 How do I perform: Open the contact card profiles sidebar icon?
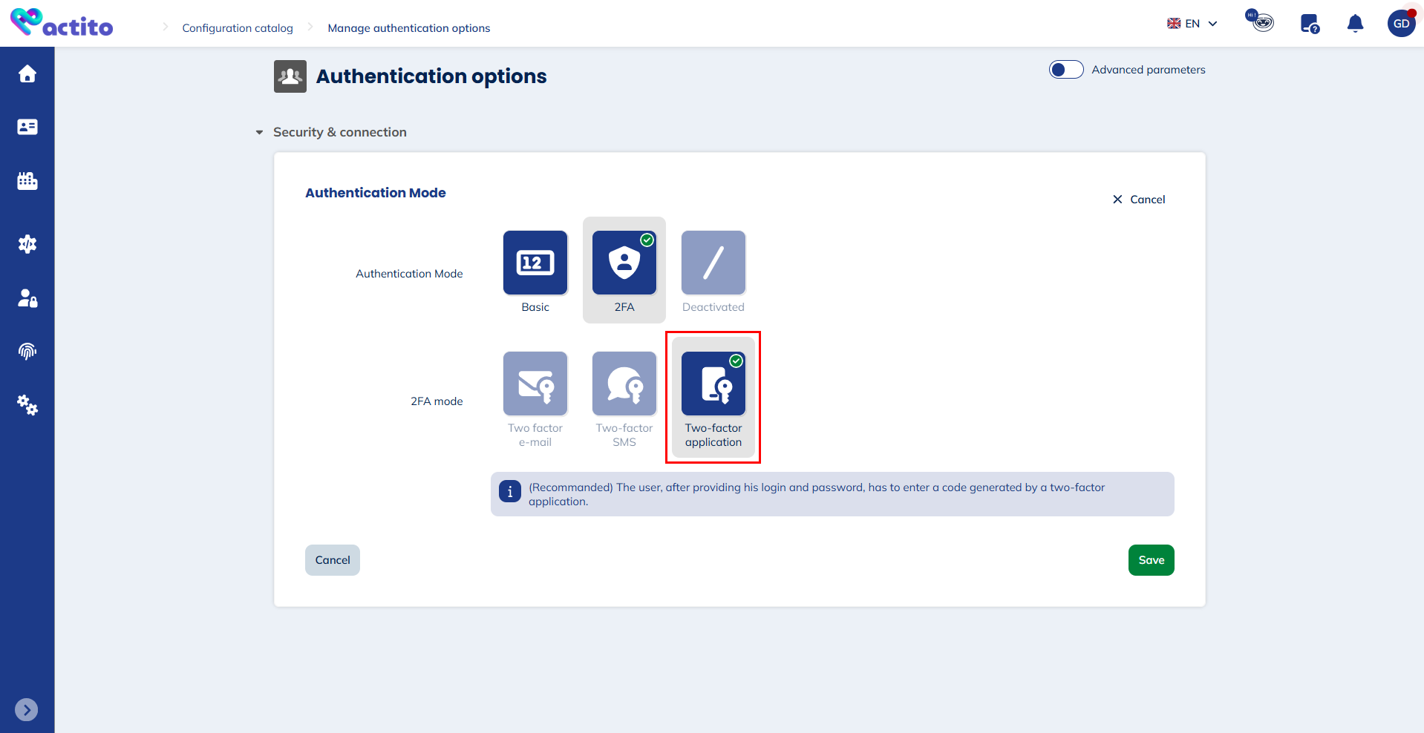[x=27, y=127]
